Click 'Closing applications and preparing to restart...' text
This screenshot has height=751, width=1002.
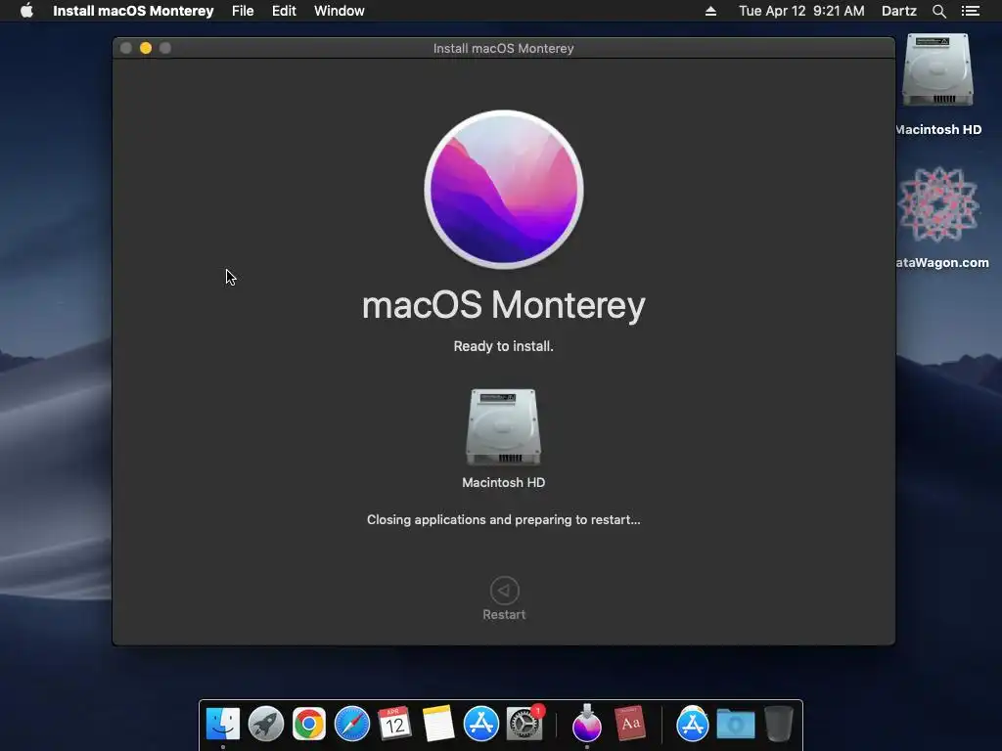(x=504, y=520)
